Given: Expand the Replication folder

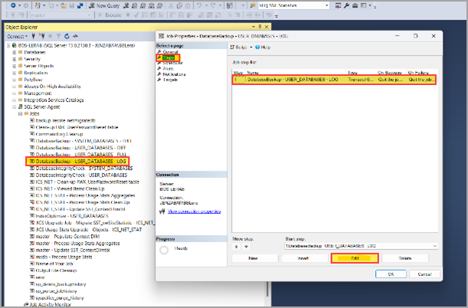Looking at the screenshot, I should pos(14,73).
